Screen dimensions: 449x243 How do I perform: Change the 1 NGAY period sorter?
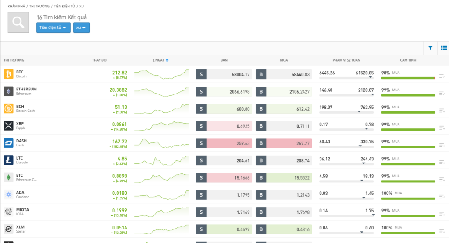pyautogui.click(x=160, y=60)
